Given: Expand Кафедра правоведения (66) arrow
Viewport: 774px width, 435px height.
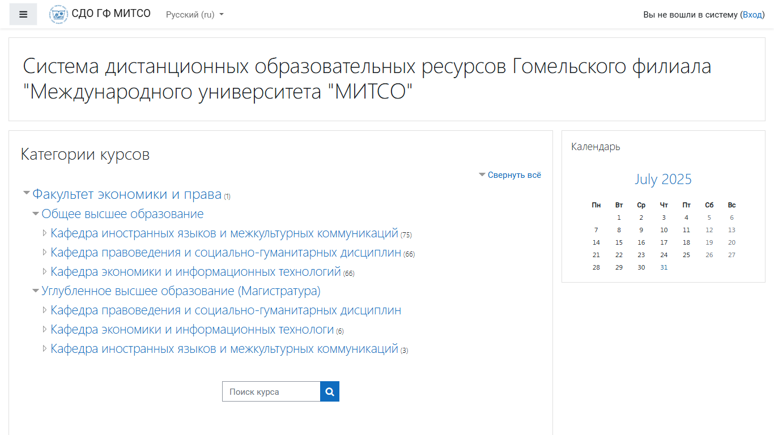Looking at the screenshot, I should (45, 252).
